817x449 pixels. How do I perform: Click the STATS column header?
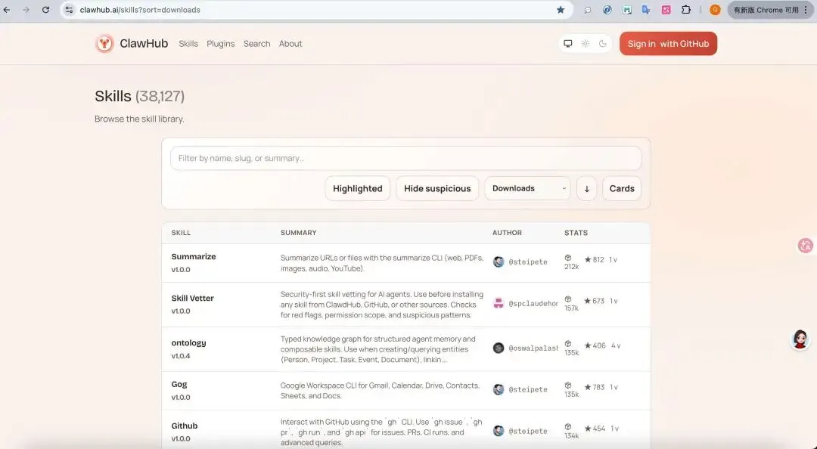tap(576, 233)
